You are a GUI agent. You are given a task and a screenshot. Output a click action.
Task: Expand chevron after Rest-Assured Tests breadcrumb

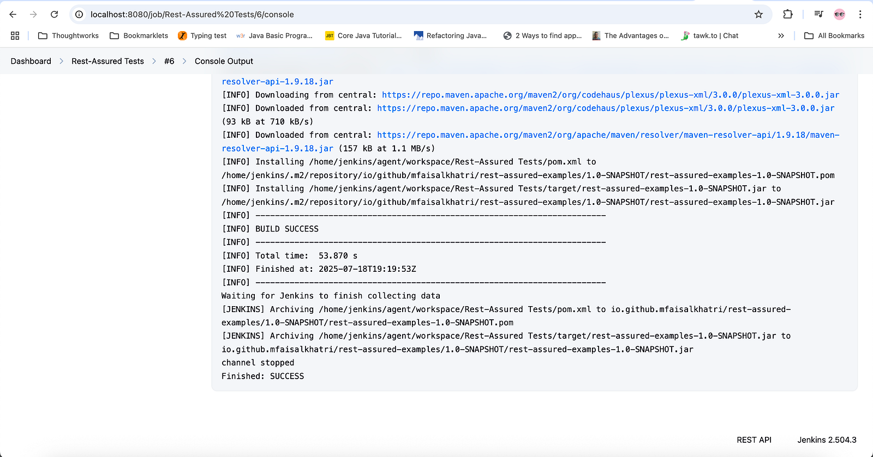click(154, 61)
